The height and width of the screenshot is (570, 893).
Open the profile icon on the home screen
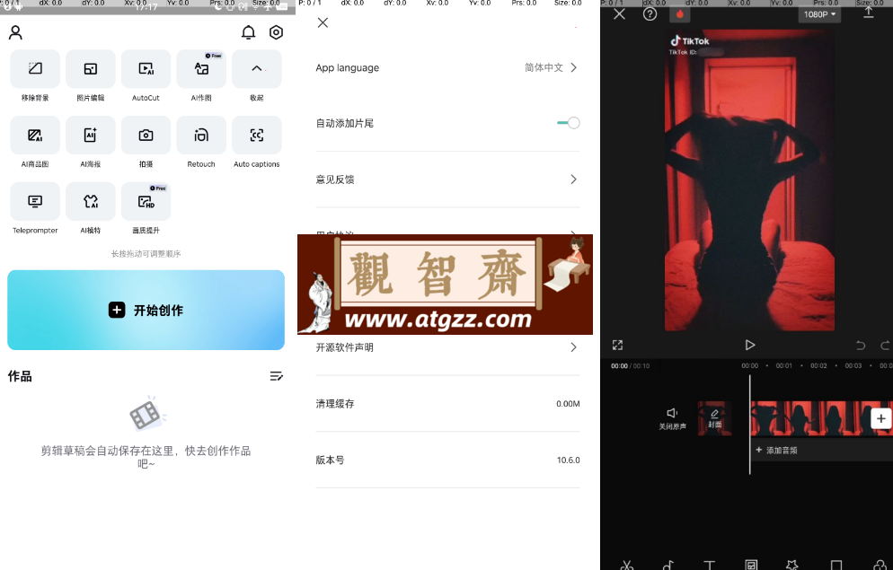click(15, 32)
